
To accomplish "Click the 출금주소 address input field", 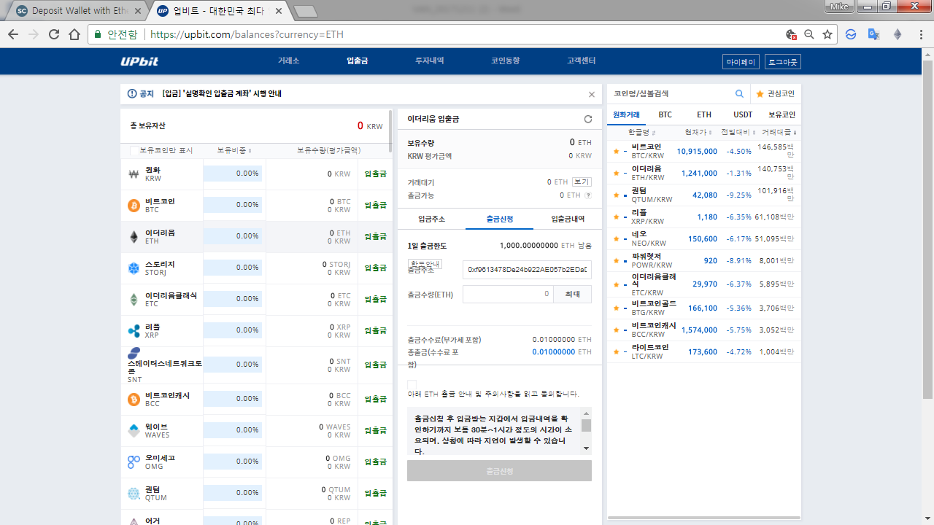I will click(x=527, y=270).
